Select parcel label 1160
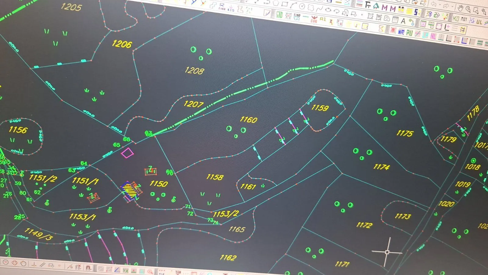488x275 pixels. click(x=249, y=119)
